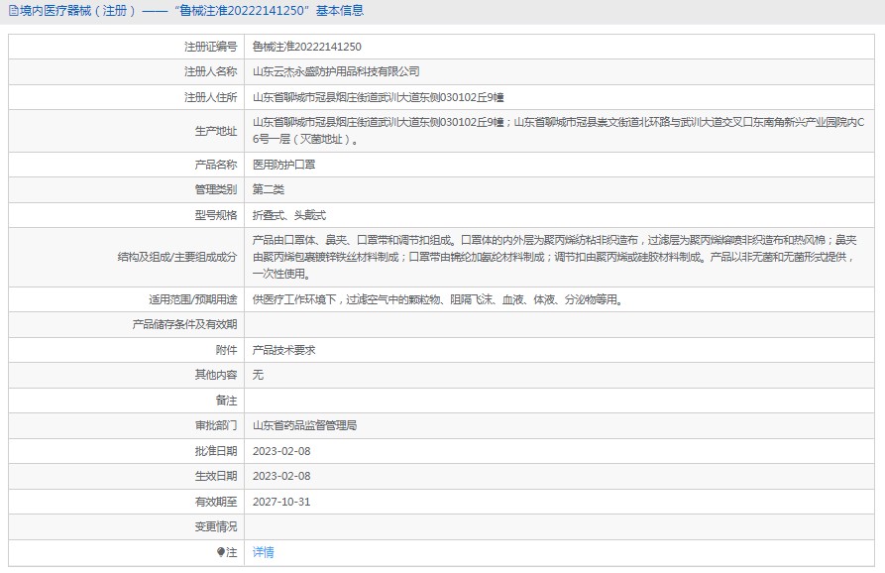The height and width of the screenshot is (573, 885).
Task: Click the 注册人住所 address value
Action: 378,97
